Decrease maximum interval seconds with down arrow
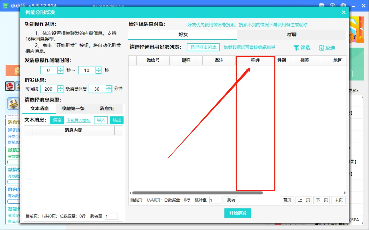369x230 pixels. [x=99, y=72]
